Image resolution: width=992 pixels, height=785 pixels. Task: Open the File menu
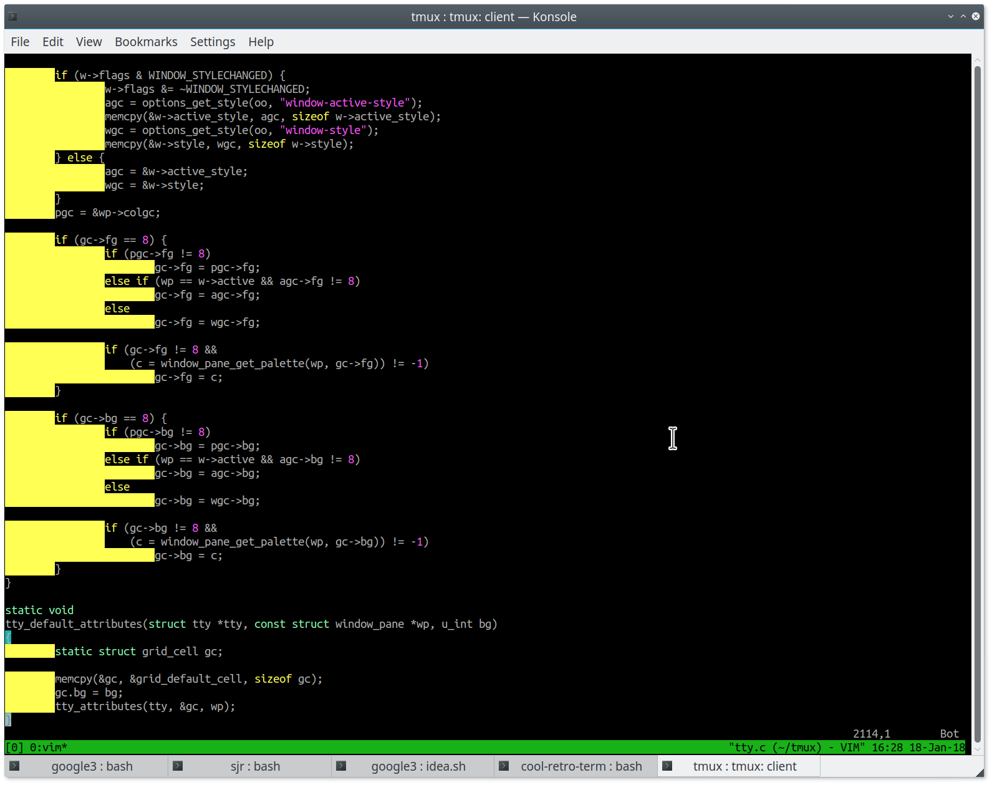(20, 42)
